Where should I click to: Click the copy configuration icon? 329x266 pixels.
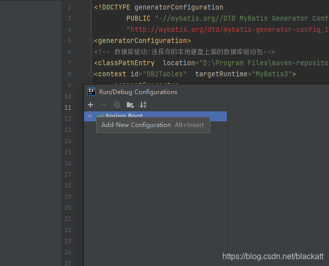pos(117,105)
